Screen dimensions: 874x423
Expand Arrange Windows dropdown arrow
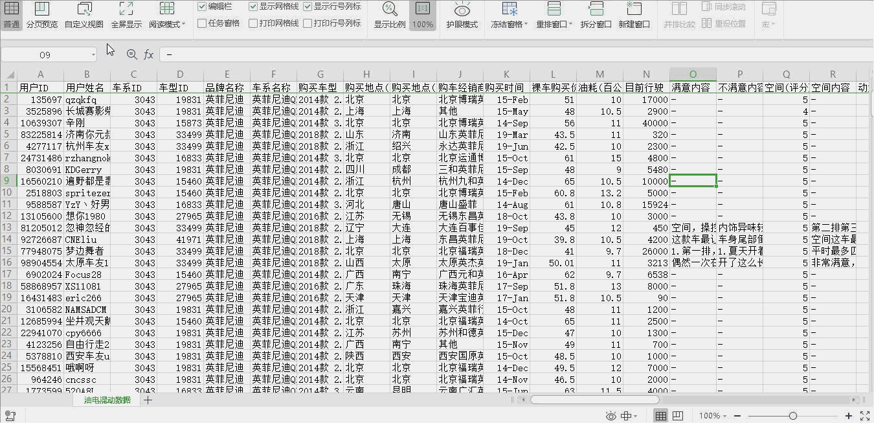(x=570, y=25)
